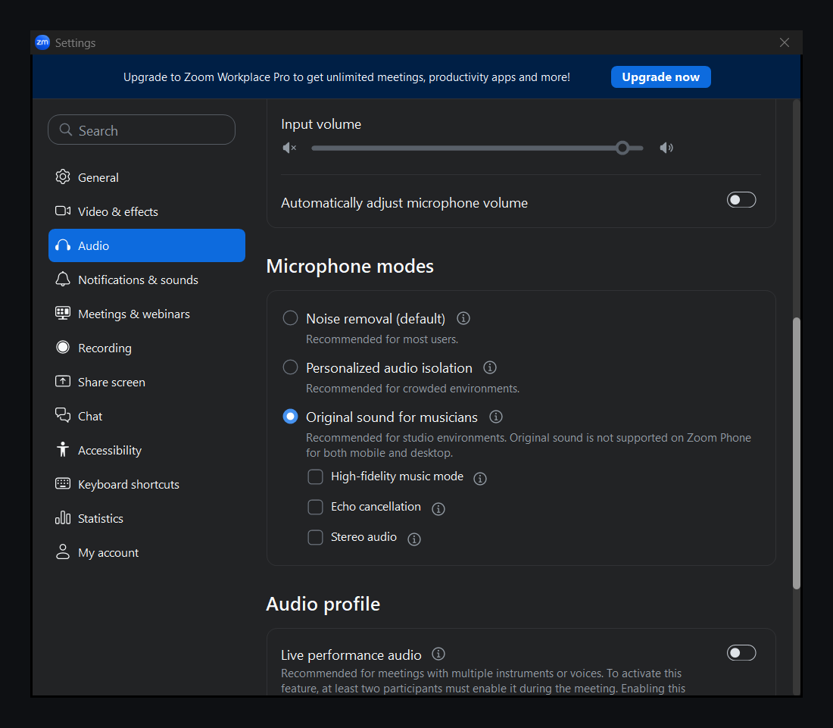
Task: Open High-fidelity music mode info tooltip
Action: click(x=479, y=479)
